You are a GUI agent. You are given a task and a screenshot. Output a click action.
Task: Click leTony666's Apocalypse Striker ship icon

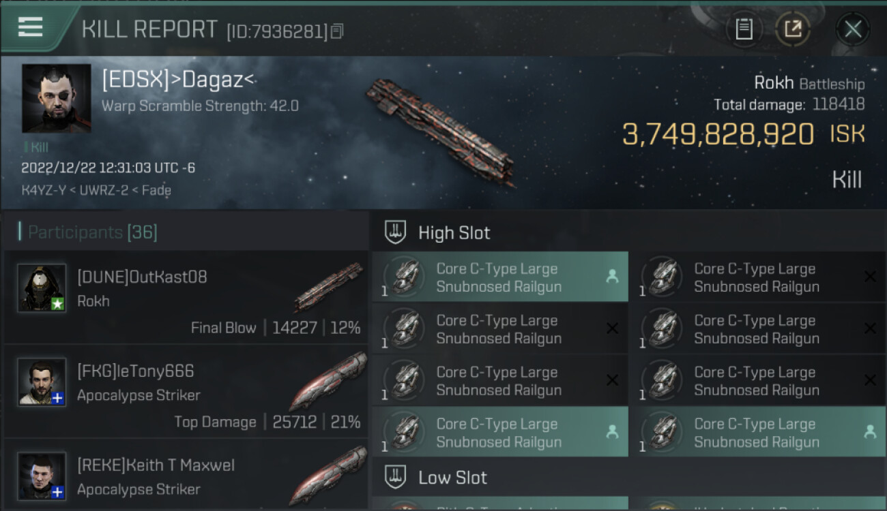coord(328,381)
